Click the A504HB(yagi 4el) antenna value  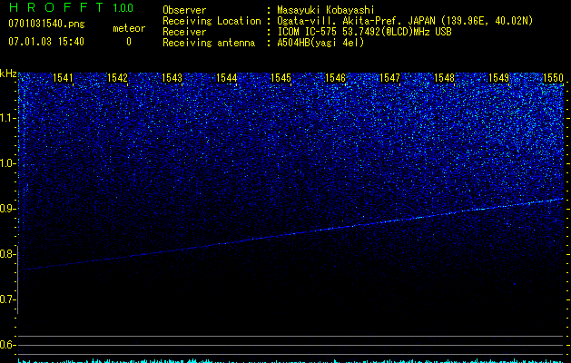click(320, 43)
